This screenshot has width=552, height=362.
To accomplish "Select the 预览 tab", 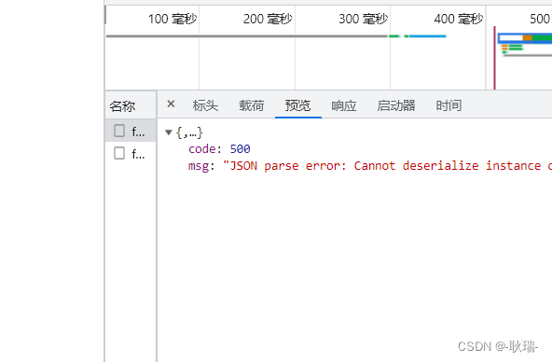I will [x=297, y=105].
